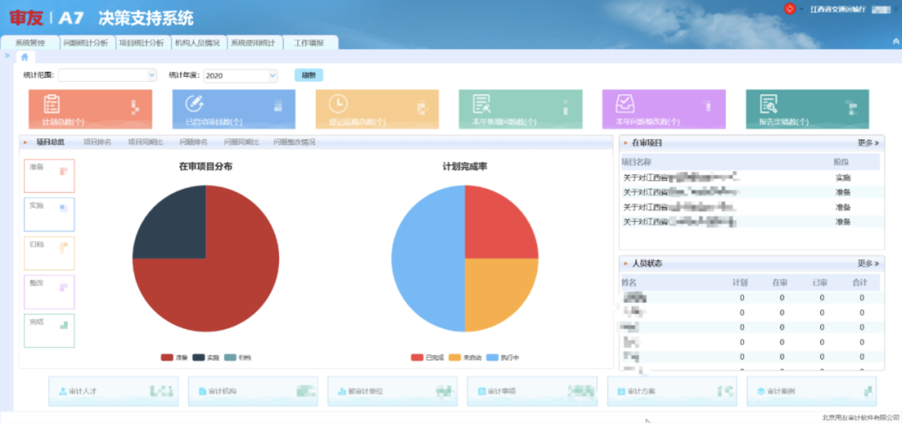Click the 已启动项目数 edit icon
This screenshot has height=437, width=902.
pos(194,104)
